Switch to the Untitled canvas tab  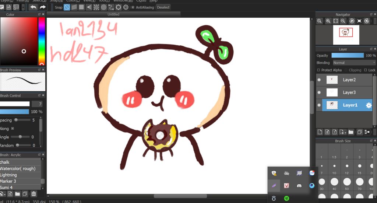pos(113,14)
